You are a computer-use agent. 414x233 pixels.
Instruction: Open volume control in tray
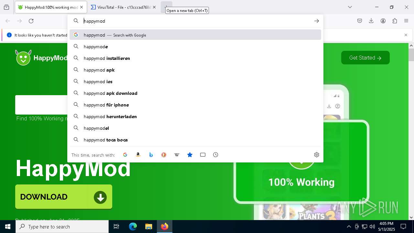point(372,227)
